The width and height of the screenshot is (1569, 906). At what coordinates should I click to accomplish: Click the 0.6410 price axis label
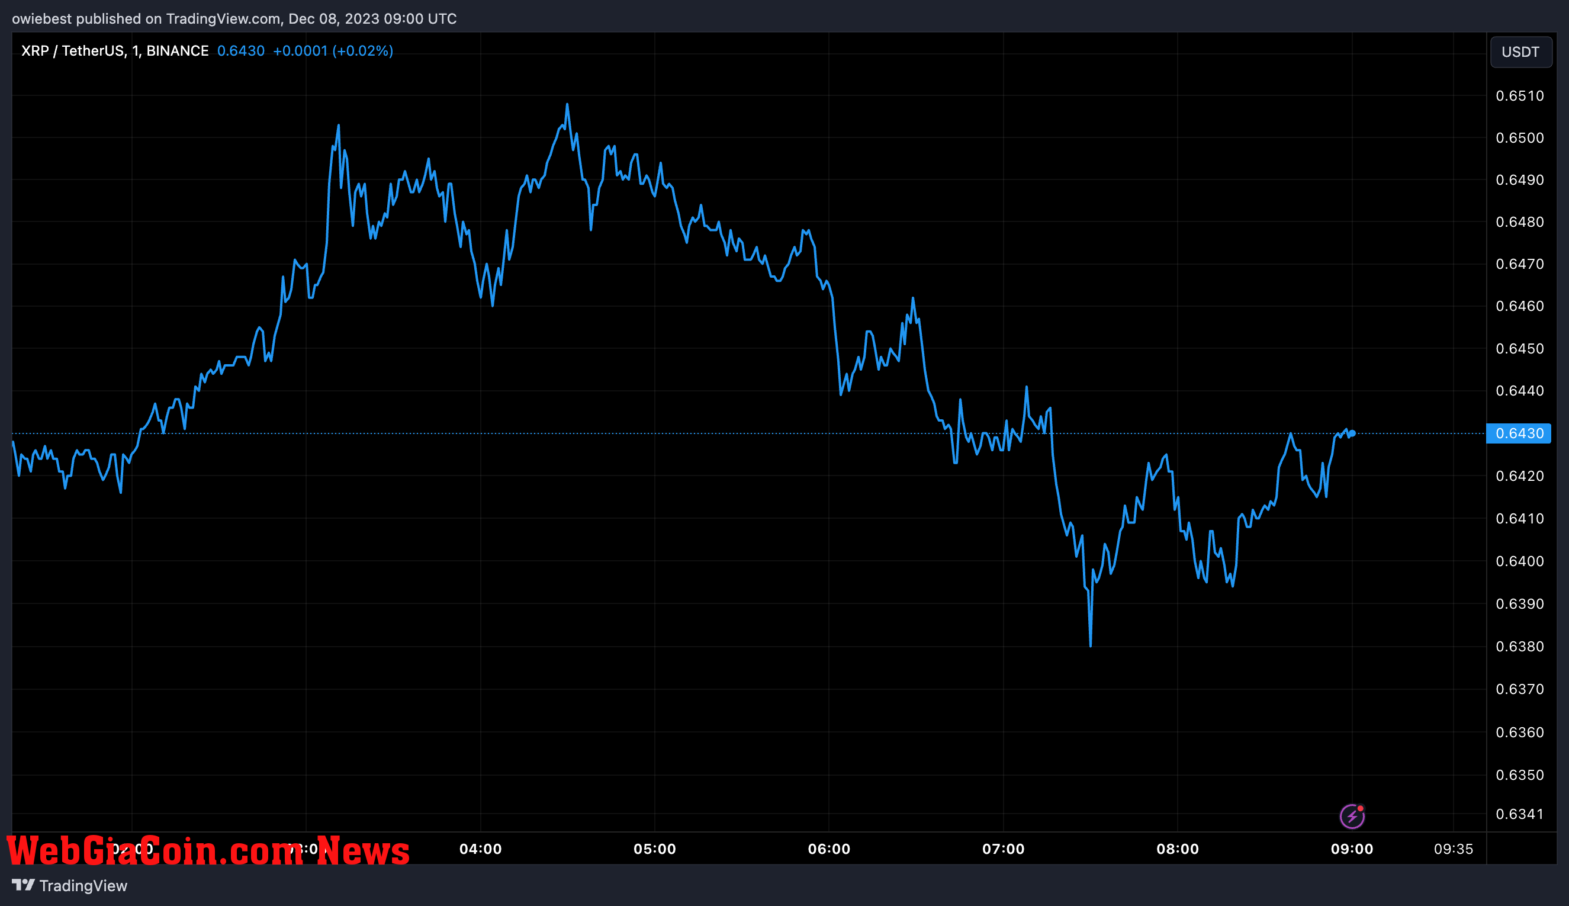pyautogui.click(x=1519, y=518)
